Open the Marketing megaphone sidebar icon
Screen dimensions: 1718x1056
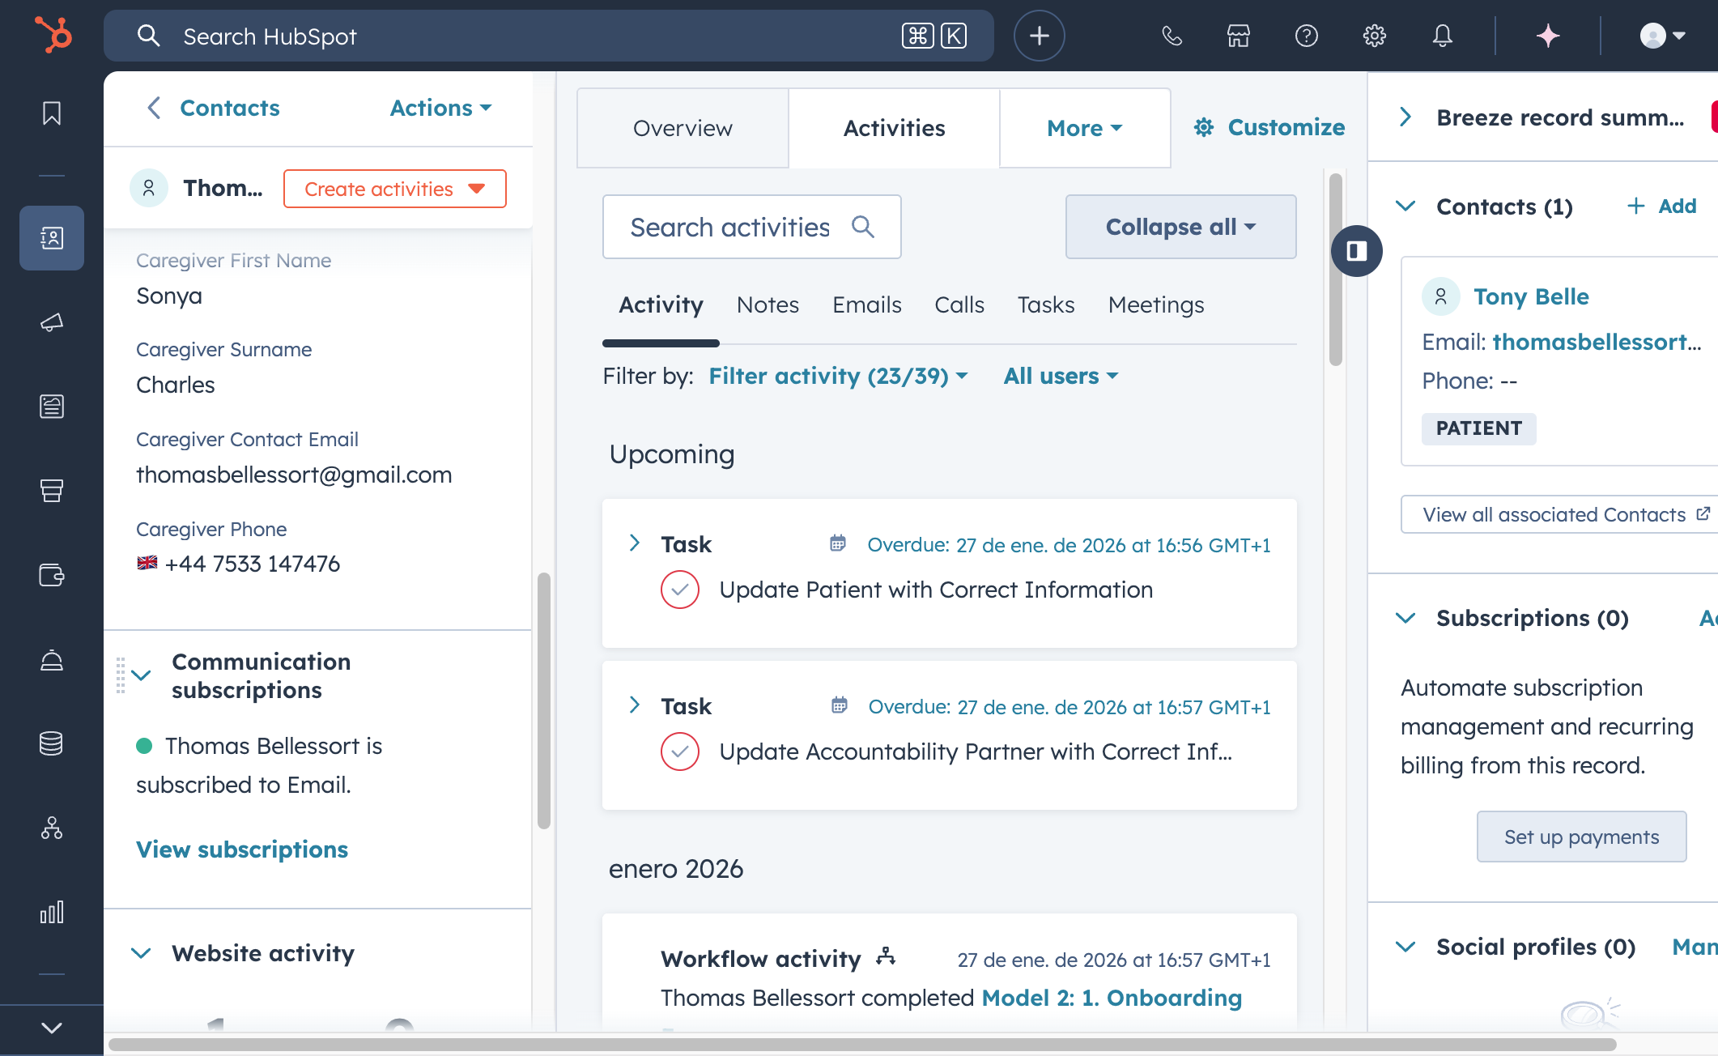pyautogui.click(x=52, y=322)
